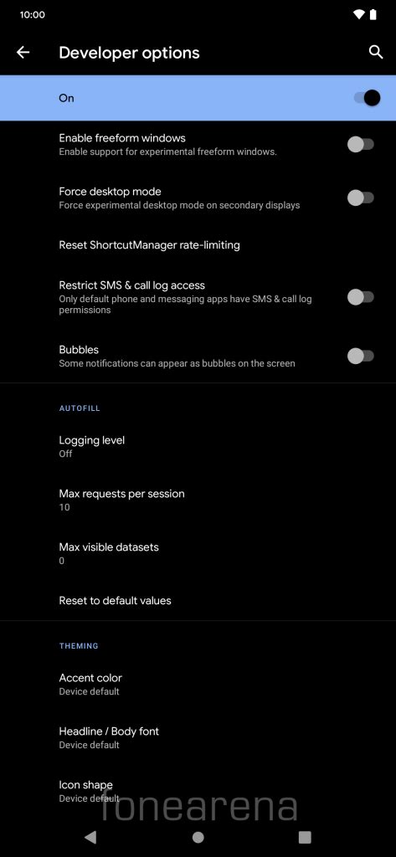The height and width of the screenshot is (857, 396).
Task: Tap the battery status icon
Action: (x=373, y=15)
